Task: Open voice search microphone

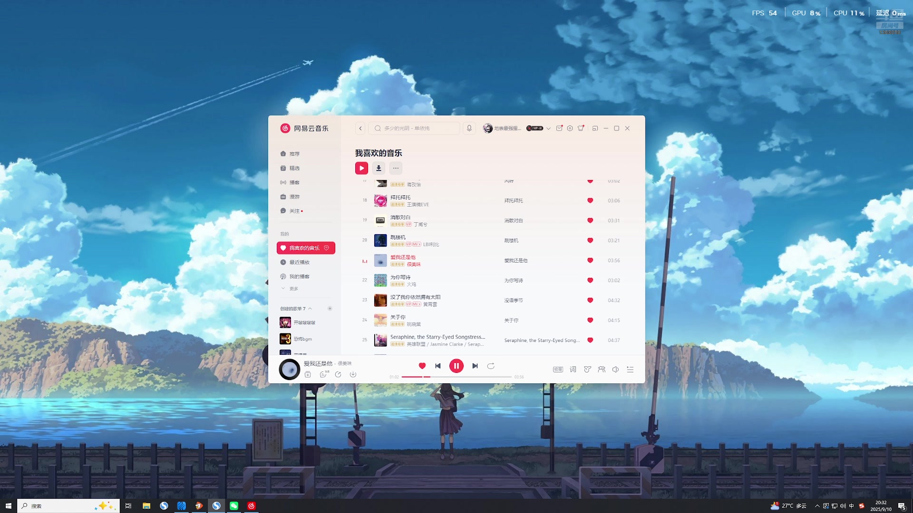Action: (x=469, y=128)
